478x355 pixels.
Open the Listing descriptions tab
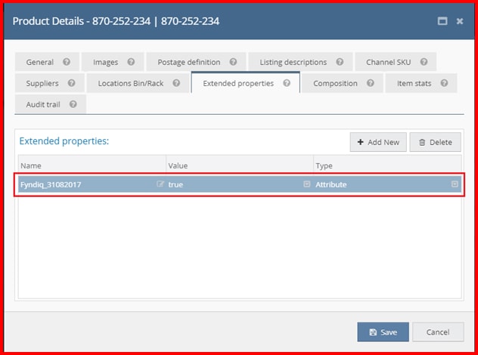pos(300,62)
